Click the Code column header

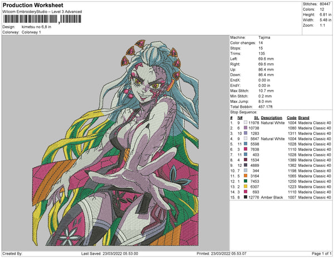point(291,117)
